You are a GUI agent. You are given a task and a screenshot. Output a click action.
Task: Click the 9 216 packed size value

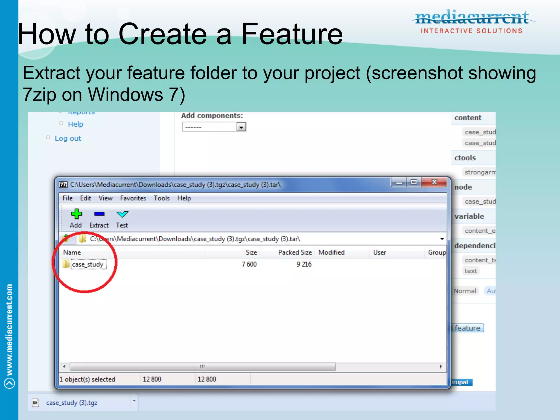pos(304,264)
